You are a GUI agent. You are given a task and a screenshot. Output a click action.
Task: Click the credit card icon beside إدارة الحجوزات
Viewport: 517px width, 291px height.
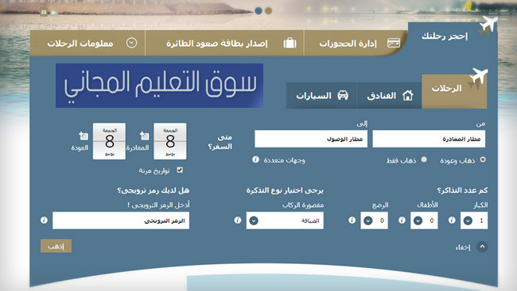[x=394, y=43]
